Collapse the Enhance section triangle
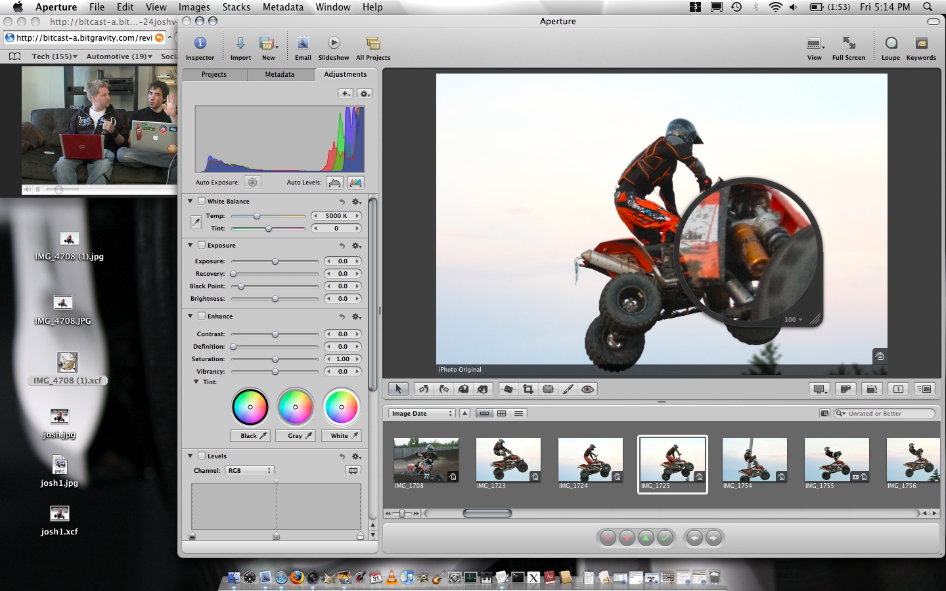 coord(191,316)
